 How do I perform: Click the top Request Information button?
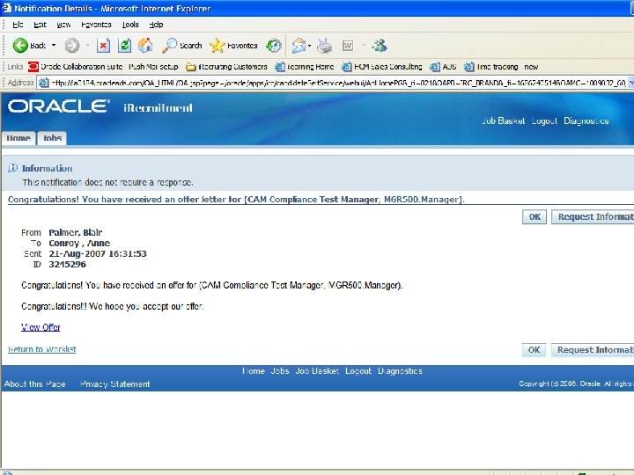tap(593, 217)
